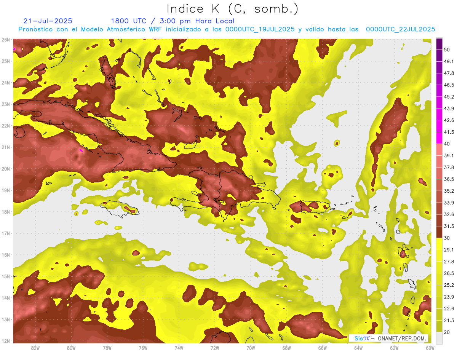Click the 74W longitude label
The image size is (457, 353).
pos(179,348)
